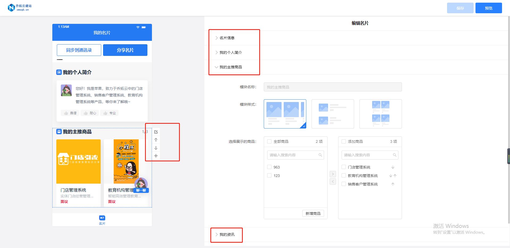
Task: Click the search icon in 添加商品 search box
Action: click(395, 155)
